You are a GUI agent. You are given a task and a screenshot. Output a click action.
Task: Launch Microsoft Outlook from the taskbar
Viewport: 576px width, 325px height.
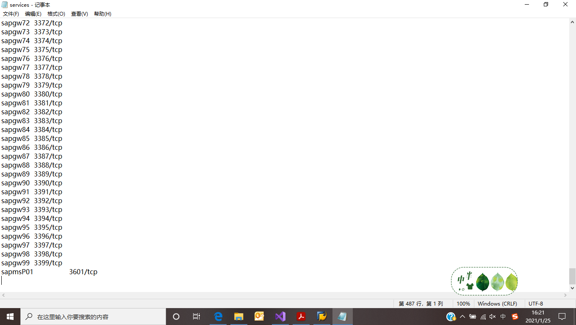pyautogui.click(x=260, y=316)
